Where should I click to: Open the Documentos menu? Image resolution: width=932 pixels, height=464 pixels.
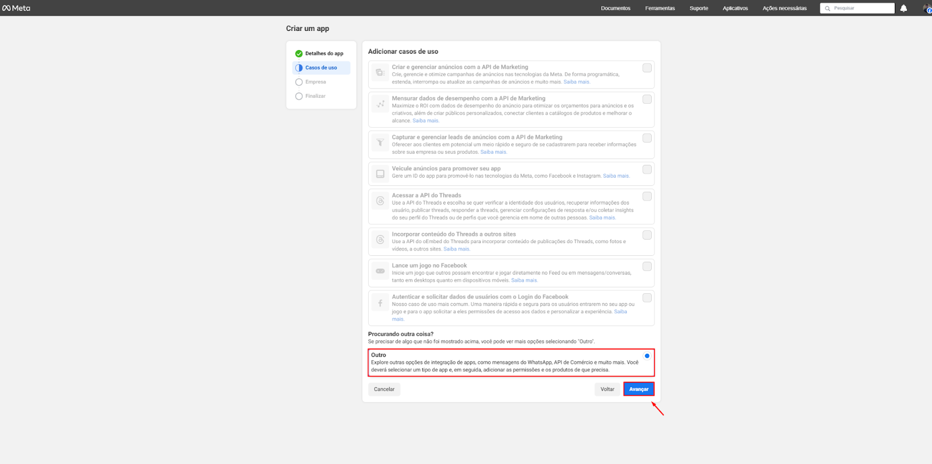pos(615,8)
